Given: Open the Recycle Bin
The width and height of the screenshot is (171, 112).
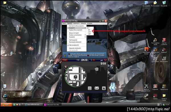Looking at the screenshot, I should click(164, 4).
